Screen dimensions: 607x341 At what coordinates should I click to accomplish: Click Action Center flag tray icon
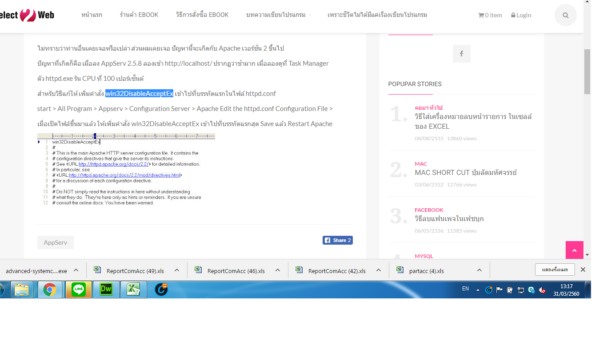tap(499, 290)
